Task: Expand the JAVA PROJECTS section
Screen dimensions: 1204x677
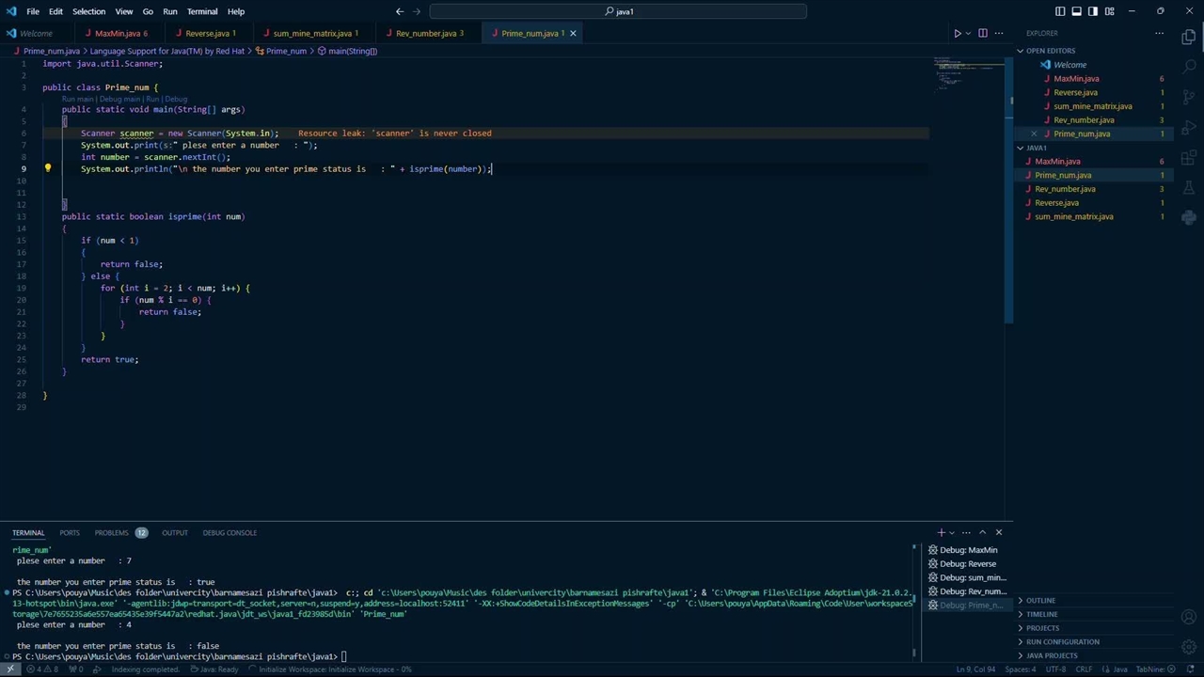Action: point(1051,655)
